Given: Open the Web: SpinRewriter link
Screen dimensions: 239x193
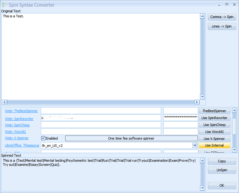Looking at the screenshot, I should [x=19, y=119].
